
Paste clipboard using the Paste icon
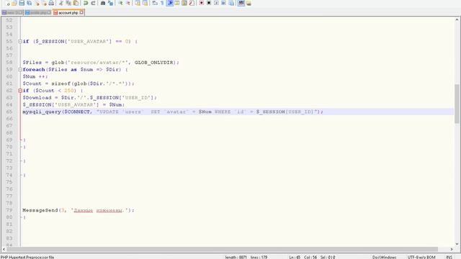coord(76,3)
